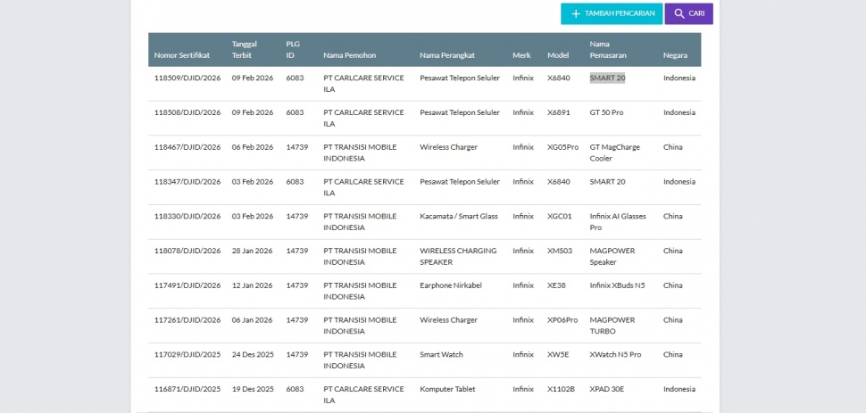Click the XGC01 model cell
This screenshot has height=413, width=866.
coord(559,217)
